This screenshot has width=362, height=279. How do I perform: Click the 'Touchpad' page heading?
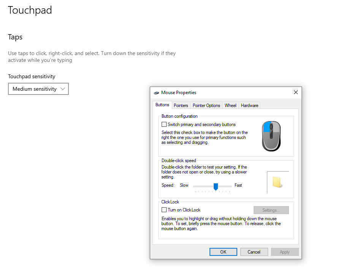(x=30, y=10)
